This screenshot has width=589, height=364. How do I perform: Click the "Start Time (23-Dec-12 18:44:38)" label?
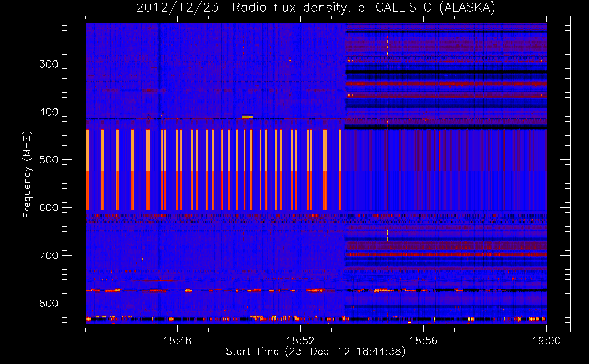click(316, 352)
